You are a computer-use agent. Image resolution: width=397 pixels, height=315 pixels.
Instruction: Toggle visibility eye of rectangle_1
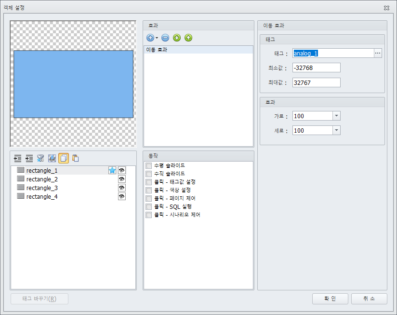[x=122, y=170]
